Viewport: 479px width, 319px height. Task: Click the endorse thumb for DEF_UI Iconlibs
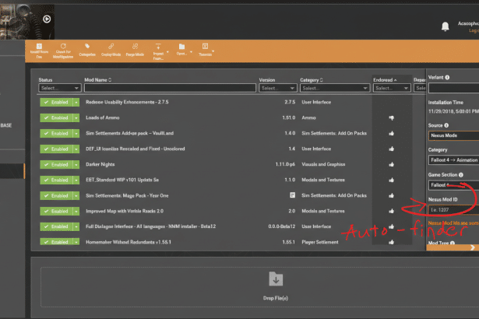(x=391, y=149)
